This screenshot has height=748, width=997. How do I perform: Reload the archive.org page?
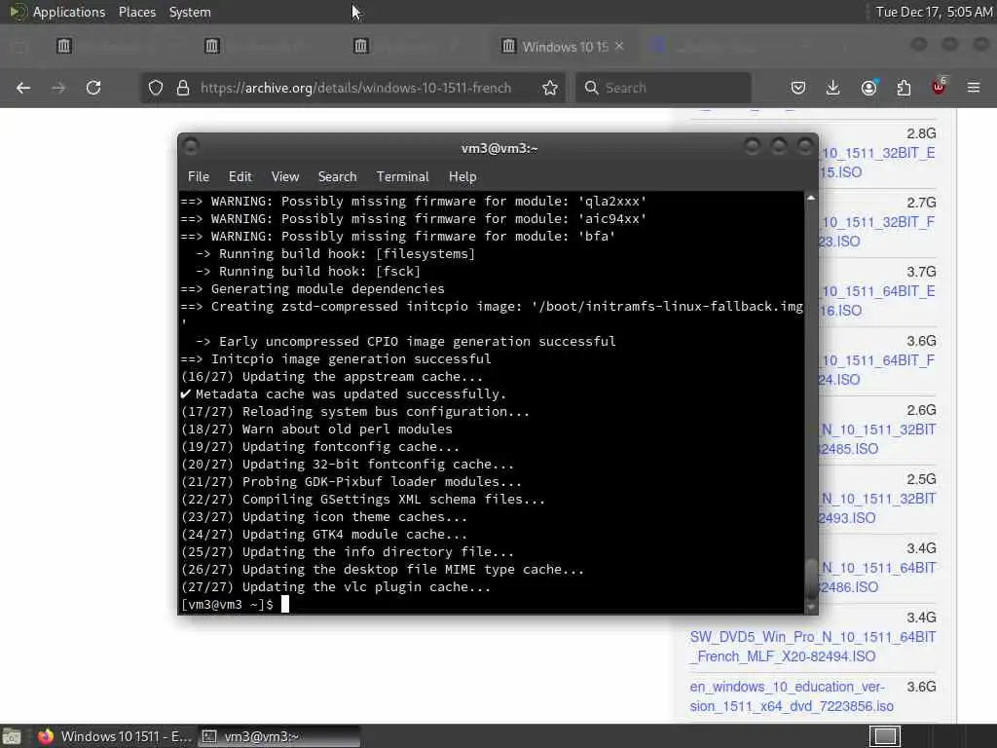tap(93, 88)
